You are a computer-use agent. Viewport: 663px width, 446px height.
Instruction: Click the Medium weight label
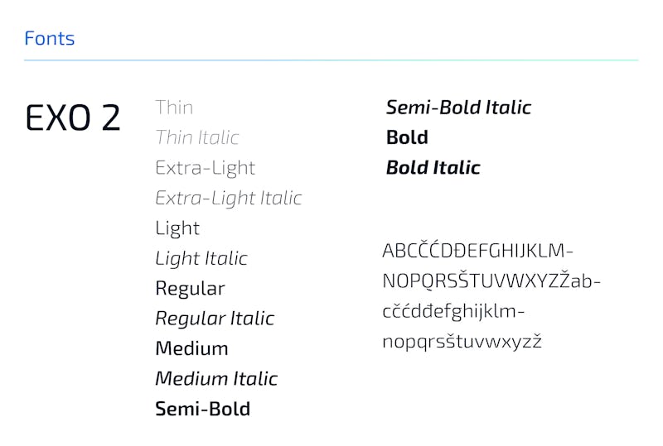(191, 348)
